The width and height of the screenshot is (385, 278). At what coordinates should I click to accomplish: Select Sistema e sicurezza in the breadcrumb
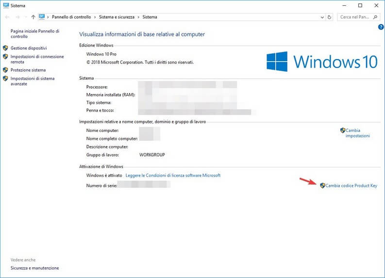tap(117, 17)
